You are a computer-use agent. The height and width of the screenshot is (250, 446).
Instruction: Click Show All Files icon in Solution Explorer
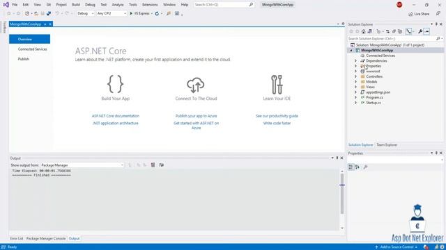click(x=400, y=31)
